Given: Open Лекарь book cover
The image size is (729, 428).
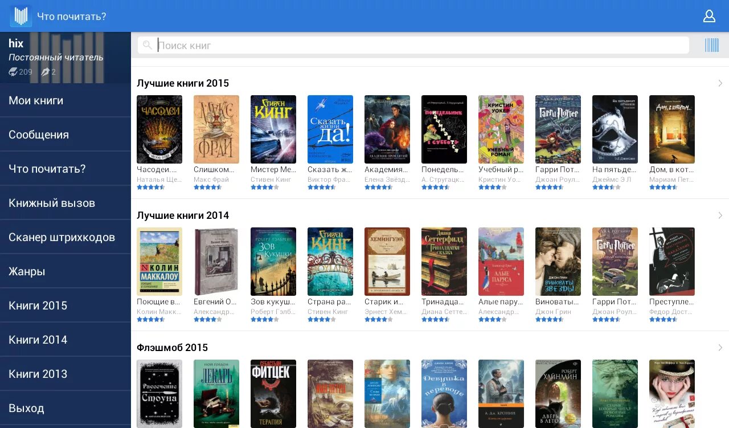Looking at the screenshot, I should pos(216,394).
